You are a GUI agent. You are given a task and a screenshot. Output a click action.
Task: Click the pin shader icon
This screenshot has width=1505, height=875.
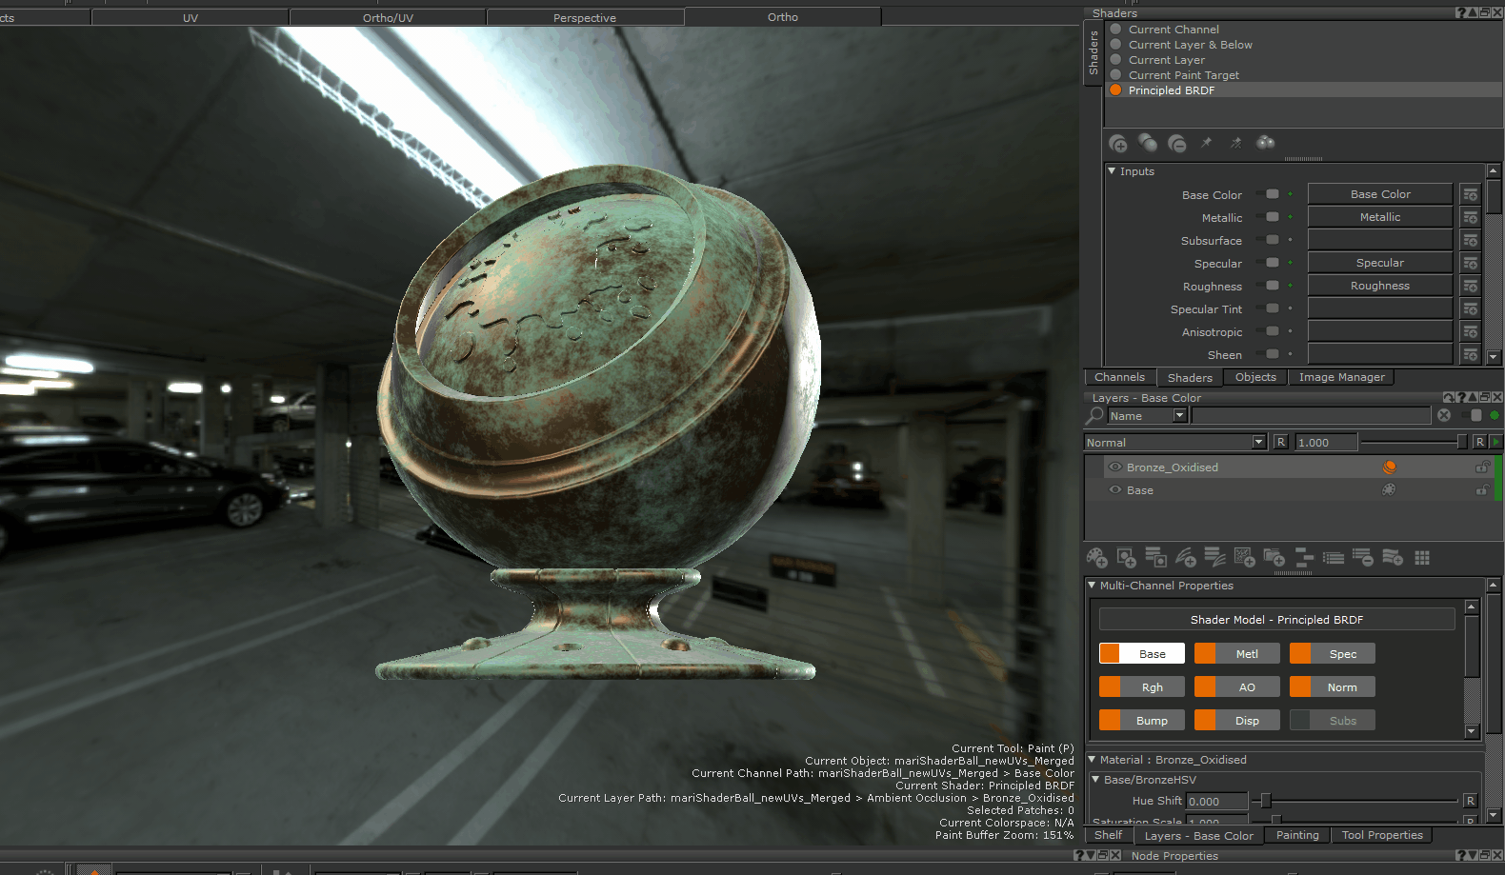1207,143
